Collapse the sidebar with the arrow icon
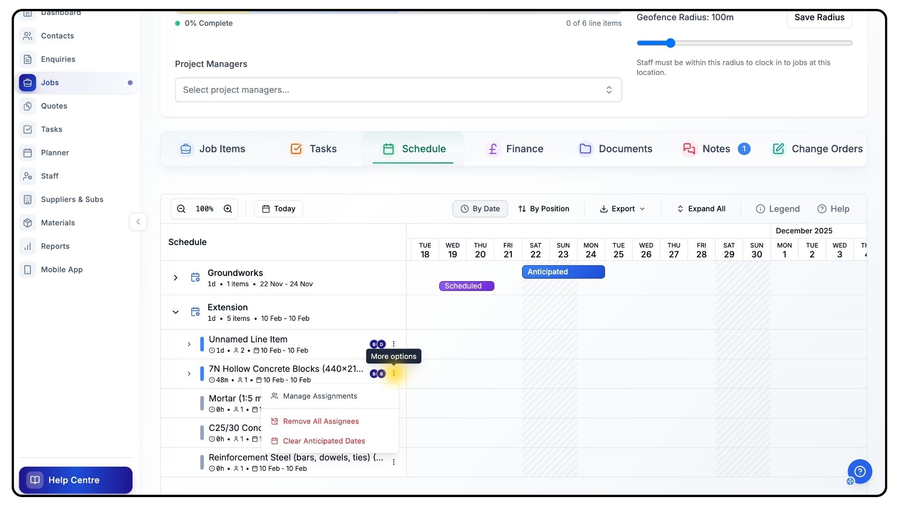899x506 pixels. point(138,222)
